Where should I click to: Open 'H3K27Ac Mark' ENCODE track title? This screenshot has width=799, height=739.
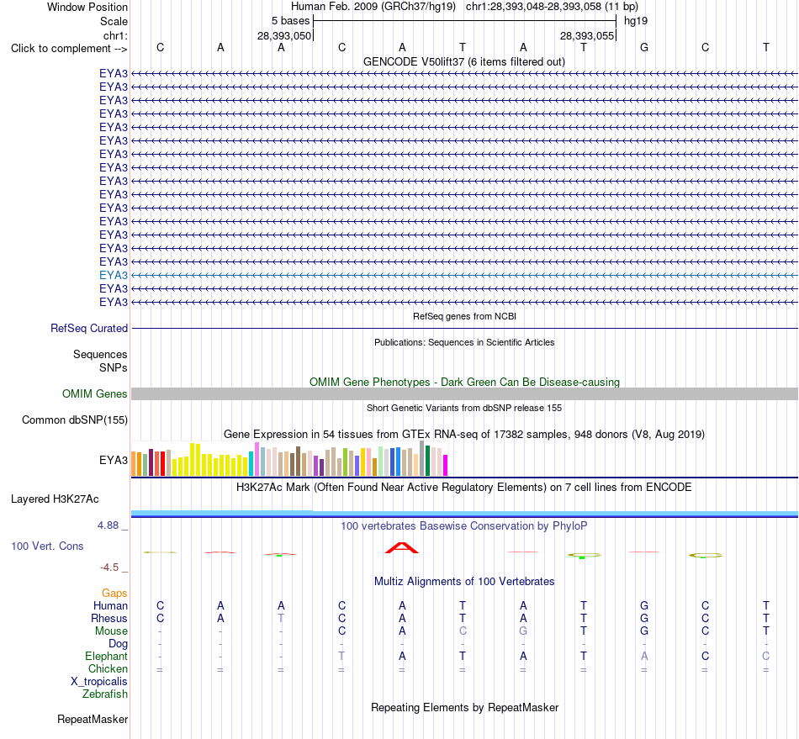point(464,487)
